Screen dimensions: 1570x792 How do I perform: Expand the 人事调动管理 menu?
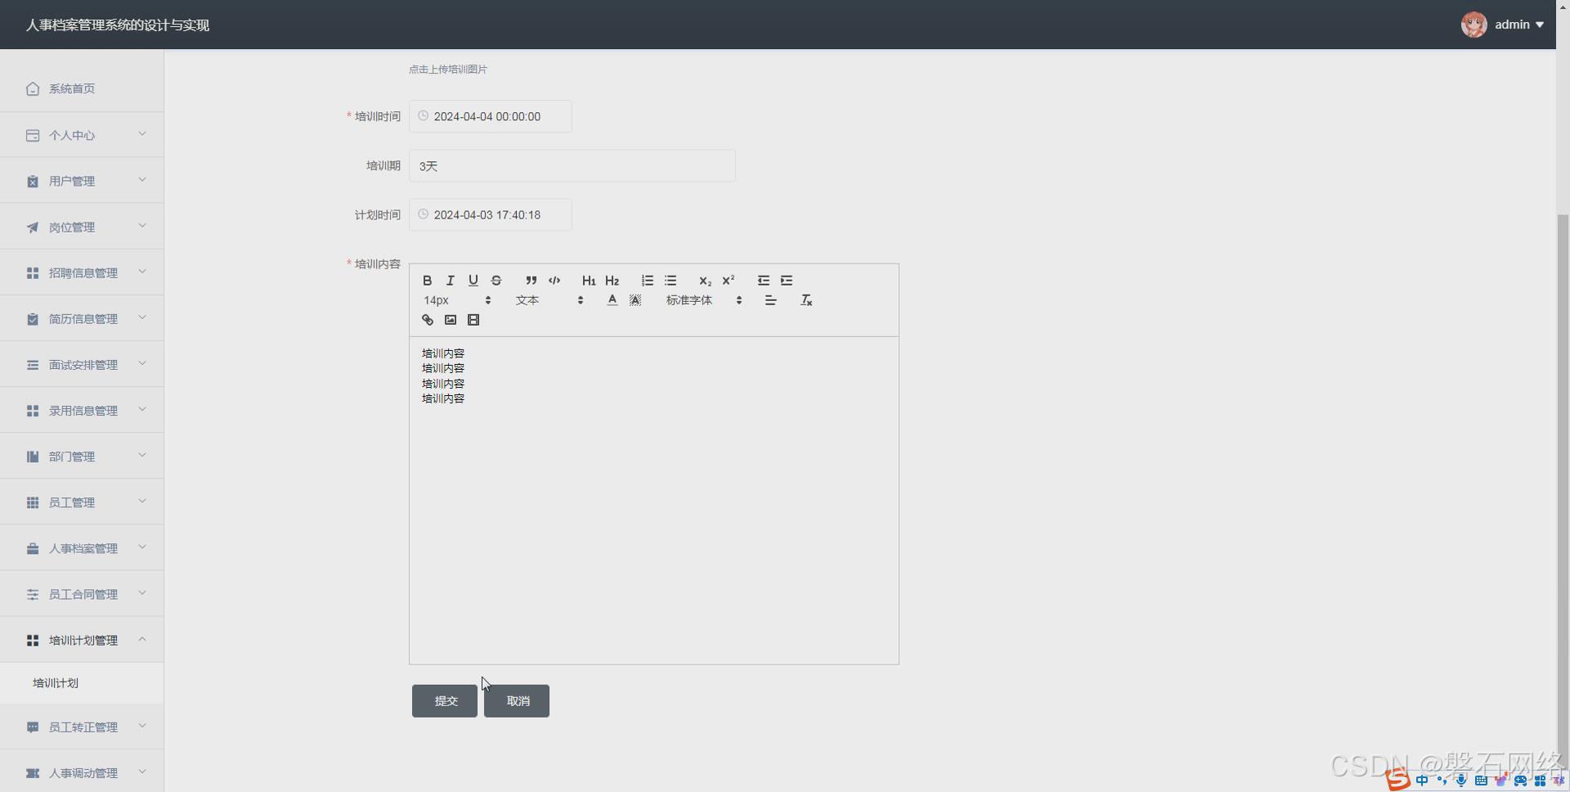coord(82,772)
